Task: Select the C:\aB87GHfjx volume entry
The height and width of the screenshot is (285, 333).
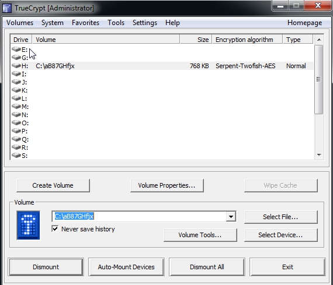Action: 56,66
